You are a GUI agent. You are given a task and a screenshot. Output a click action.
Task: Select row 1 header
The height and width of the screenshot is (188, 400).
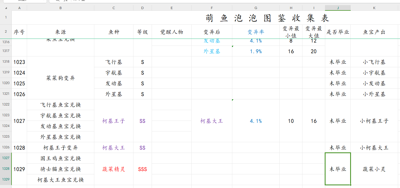pyautogui.click(x=6, y=18)
